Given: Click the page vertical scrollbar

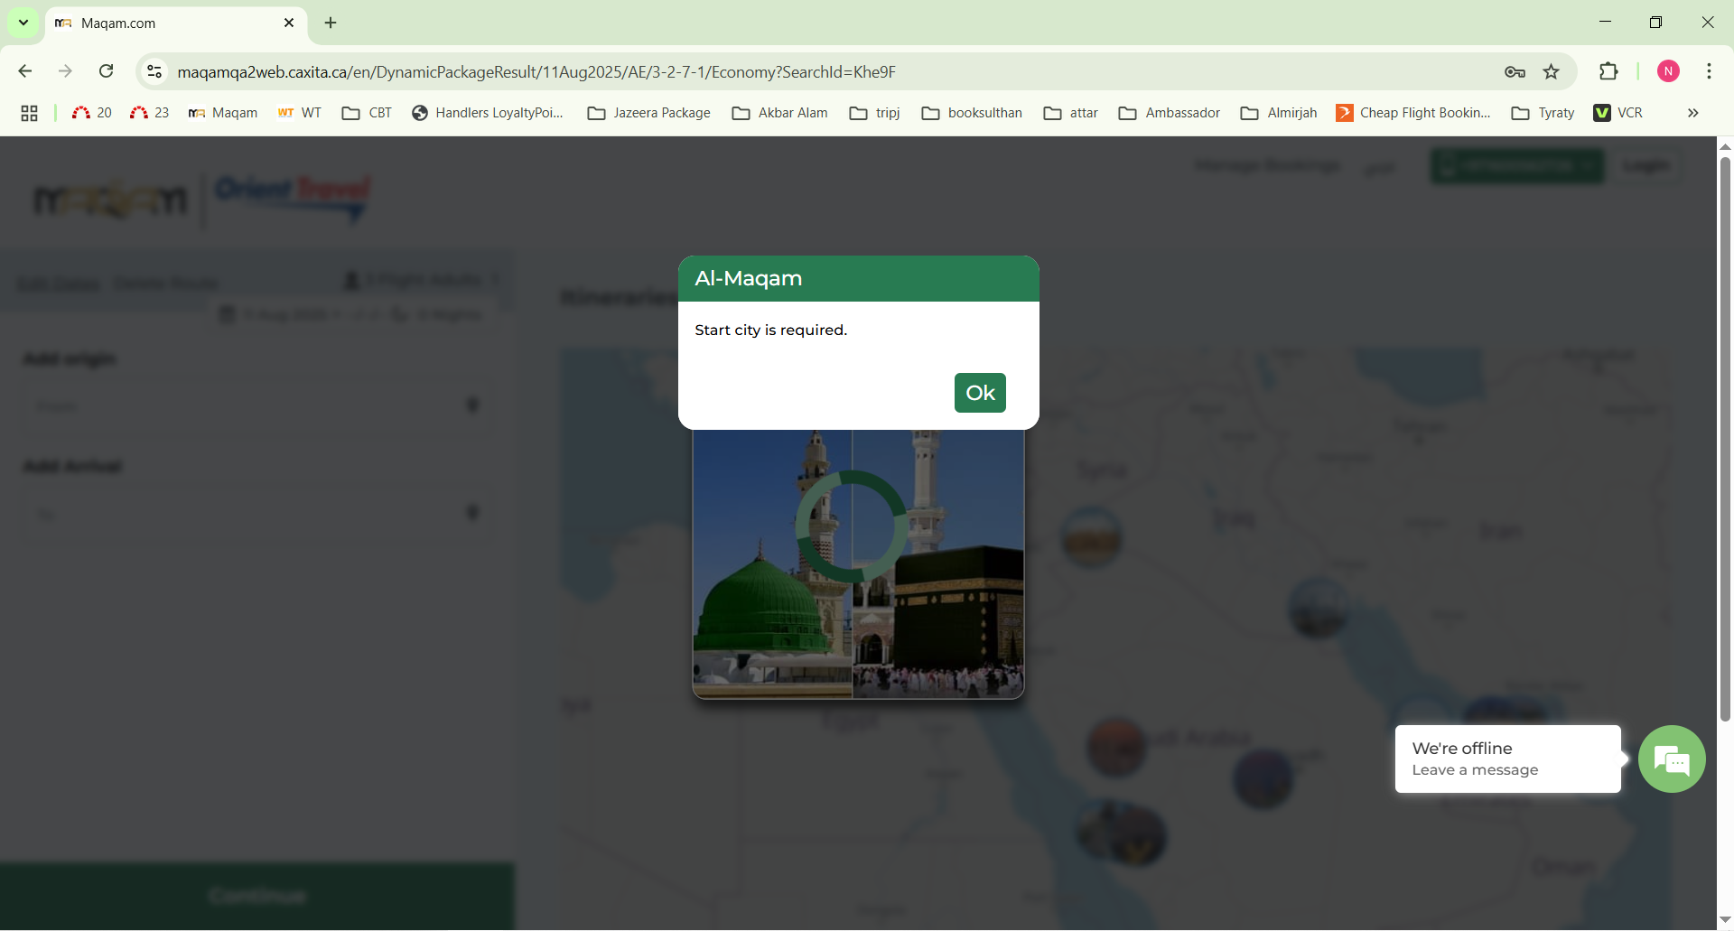Looking at the screenshot, I should pyautogui.click(x=1725, y=433).
